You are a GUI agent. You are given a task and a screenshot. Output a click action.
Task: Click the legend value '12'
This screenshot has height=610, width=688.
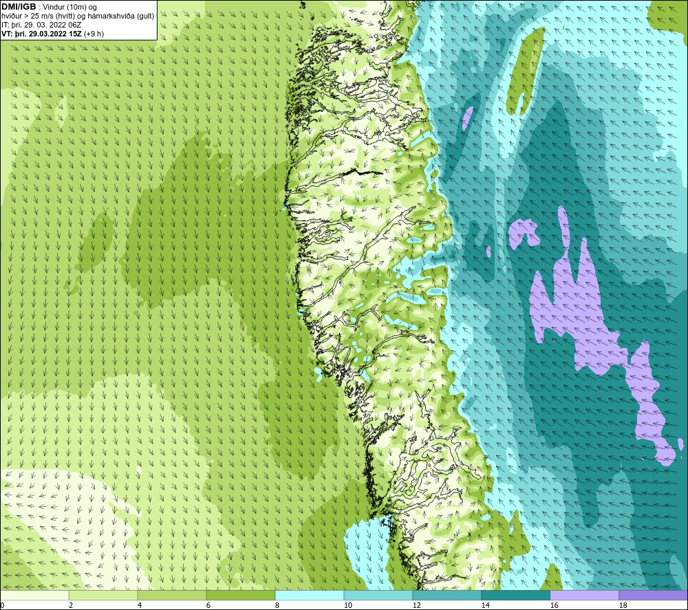tap(416, 605)
